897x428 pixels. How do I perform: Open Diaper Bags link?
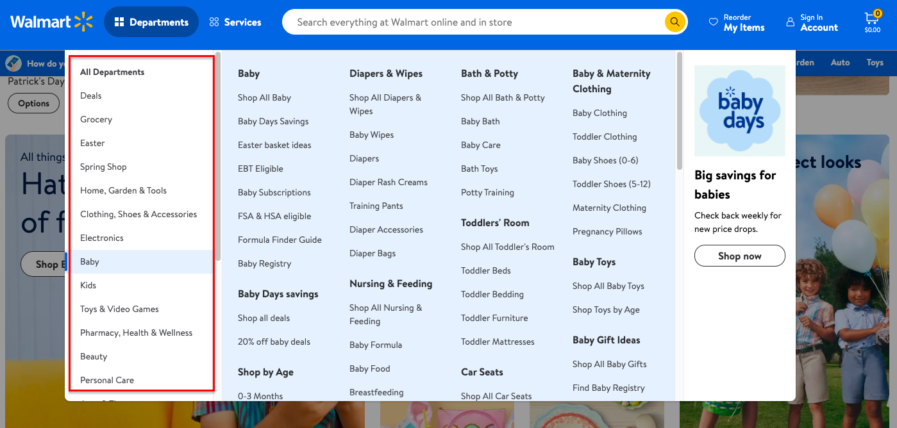pos(373,253)
